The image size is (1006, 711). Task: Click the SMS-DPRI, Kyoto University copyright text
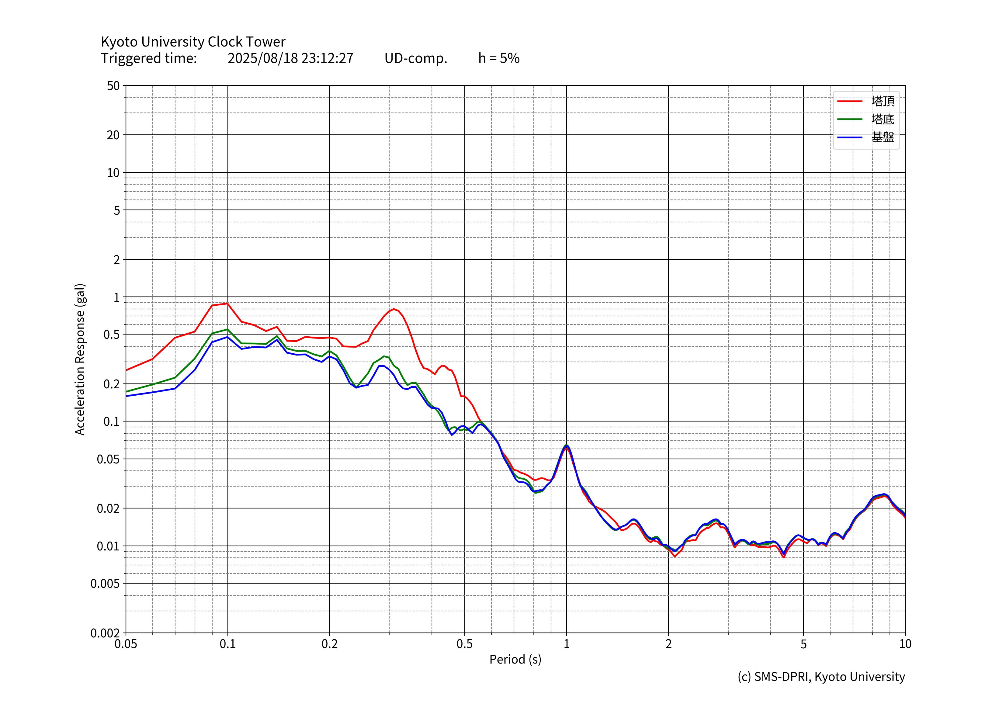click(821, 677)
